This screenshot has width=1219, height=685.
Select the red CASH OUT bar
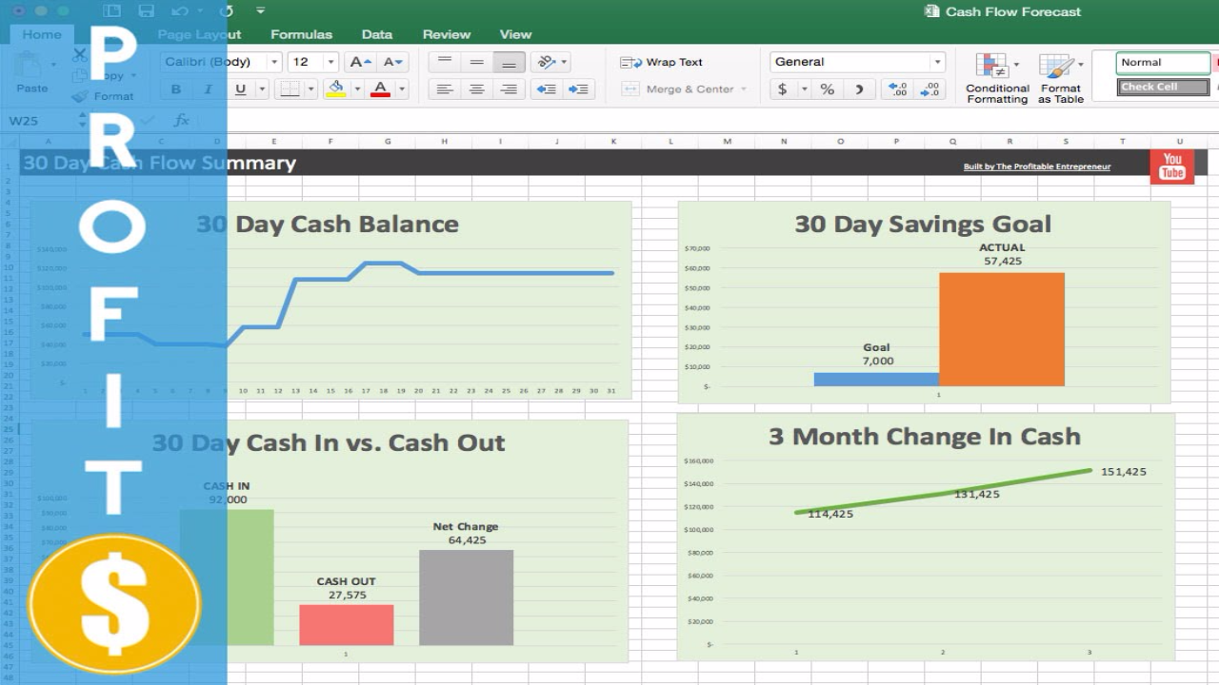347,625
